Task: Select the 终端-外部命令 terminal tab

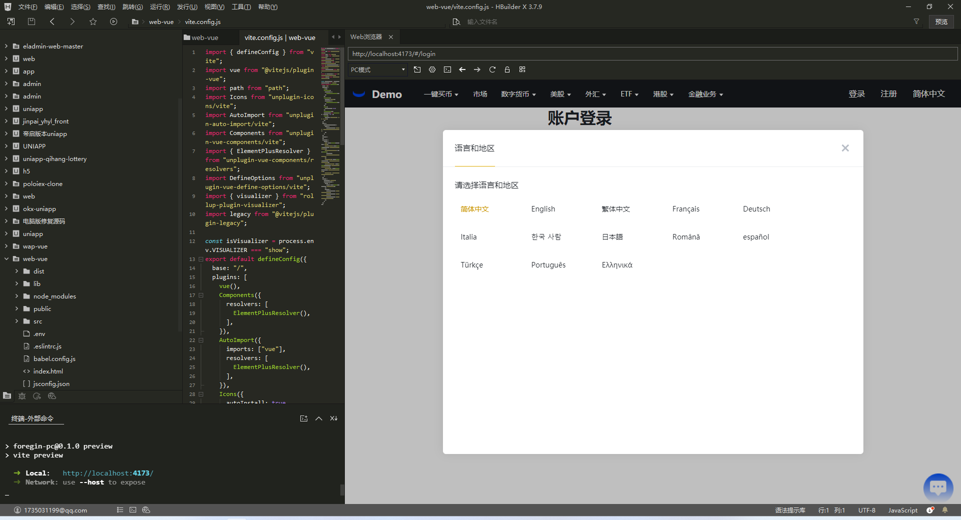Action: click(x=33, y=418)
